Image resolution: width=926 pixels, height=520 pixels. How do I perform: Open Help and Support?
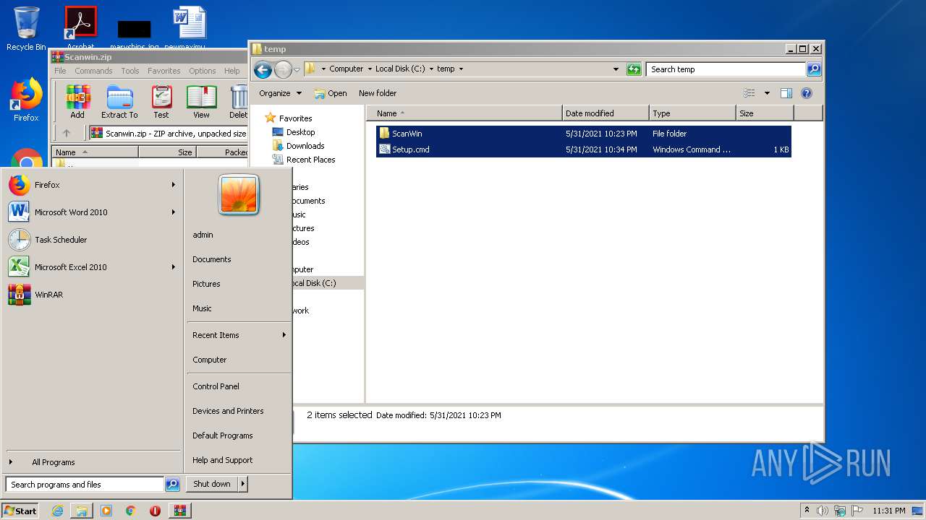222,460
